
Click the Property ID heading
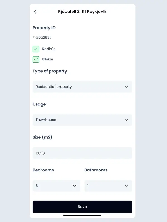pos(44,28)
